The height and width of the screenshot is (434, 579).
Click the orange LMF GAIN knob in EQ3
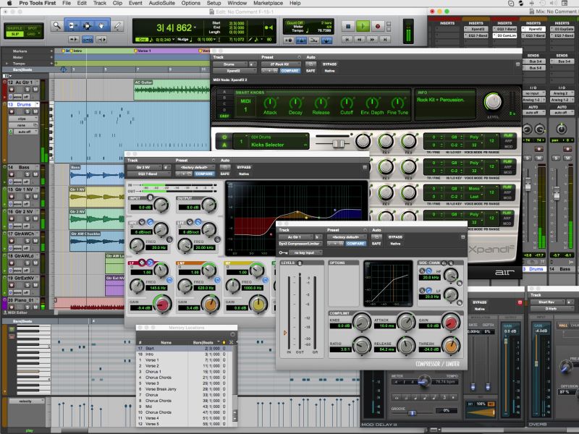tap(211, 305)
